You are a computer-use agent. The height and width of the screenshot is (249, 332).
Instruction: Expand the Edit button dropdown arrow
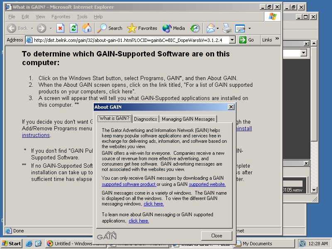[x=249, y=28]
